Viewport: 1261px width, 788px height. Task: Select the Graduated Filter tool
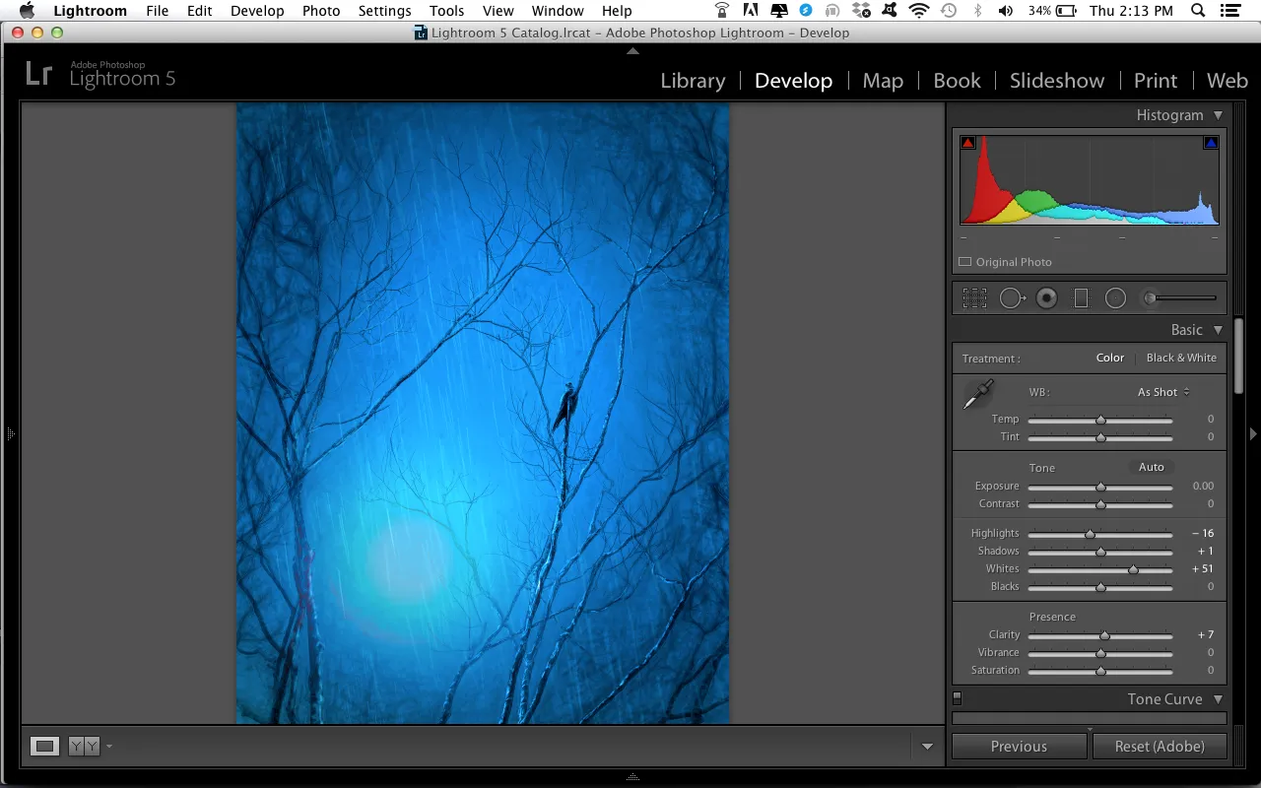click(1081, 297)
